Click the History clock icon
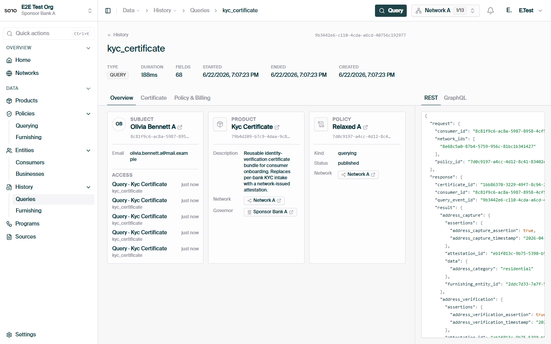 (x=9, y=187)
